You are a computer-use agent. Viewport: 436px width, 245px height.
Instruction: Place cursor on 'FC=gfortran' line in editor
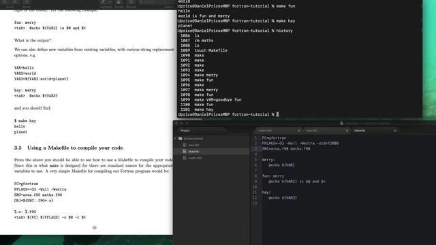click(274, 137)
